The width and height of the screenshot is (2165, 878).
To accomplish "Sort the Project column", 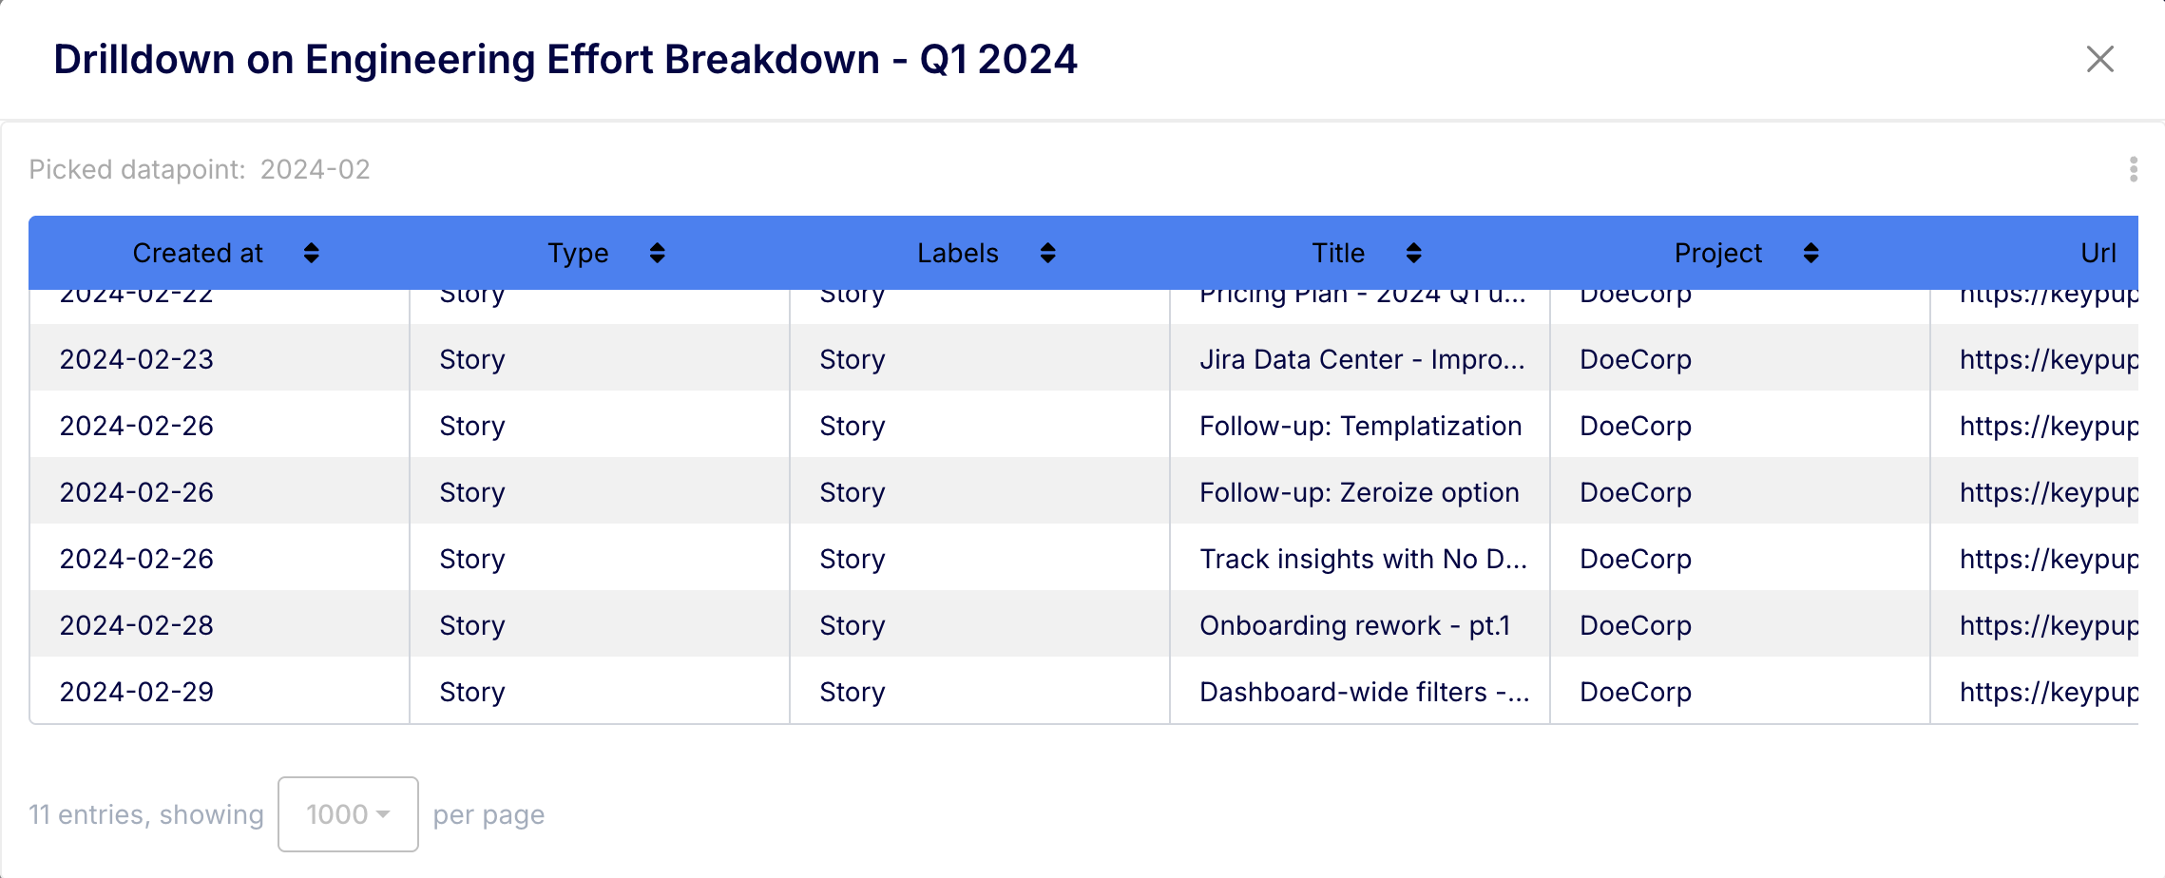I will [1811, 253].
